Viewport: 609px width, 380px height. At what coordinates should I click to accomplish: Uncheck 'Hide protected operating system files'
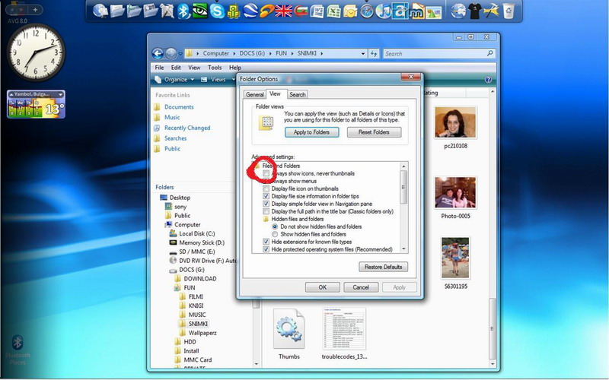[266, 249]
